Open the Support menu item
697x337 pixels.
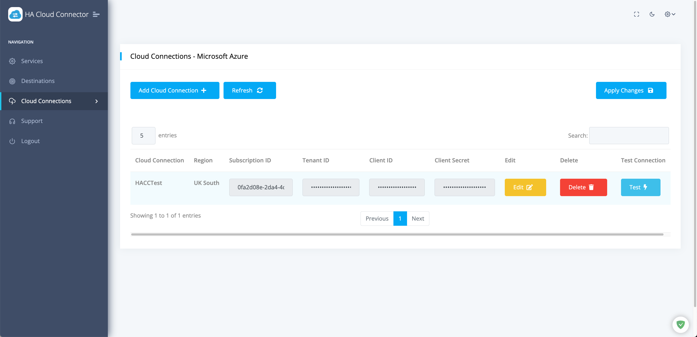[x=54, y=121]
